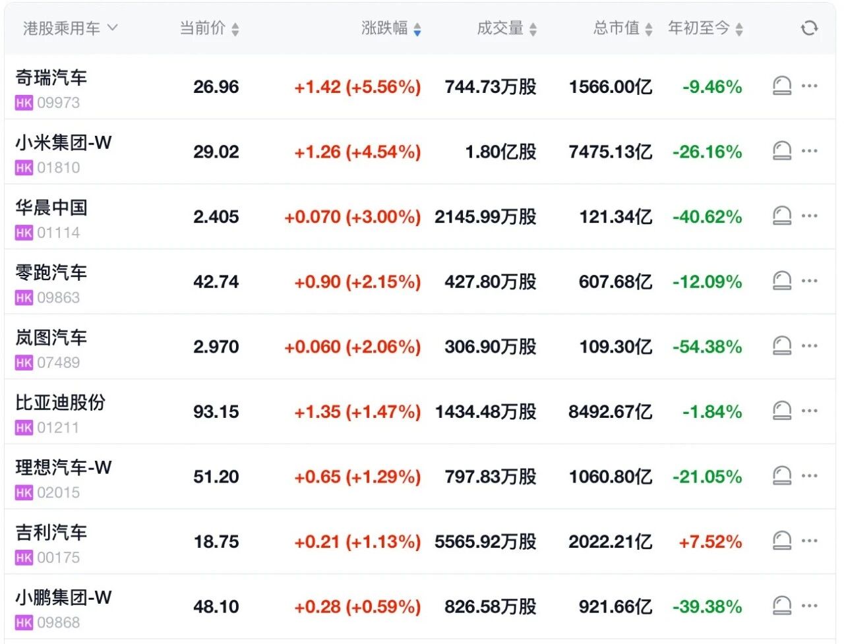The height and width of the screenshot is (644, 844).
Task: Click the market cap 7475.13亿
Action: [x=611, y=152]
